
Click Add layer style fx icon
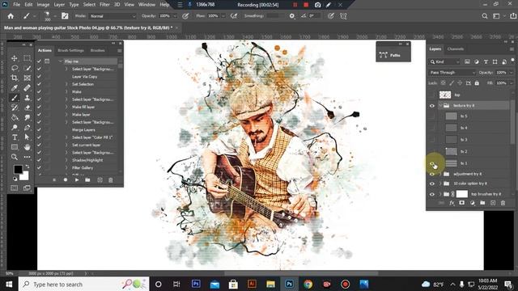point(452,203)
